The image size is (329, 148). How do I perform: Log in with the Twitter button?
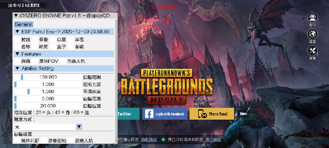[128, 114]
